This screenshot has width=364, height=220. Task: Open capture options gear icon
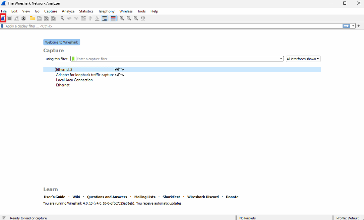[23, 18]
